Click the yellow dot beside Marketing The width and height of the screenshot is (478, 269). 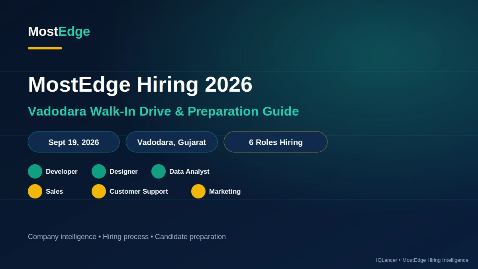[198, 191]
